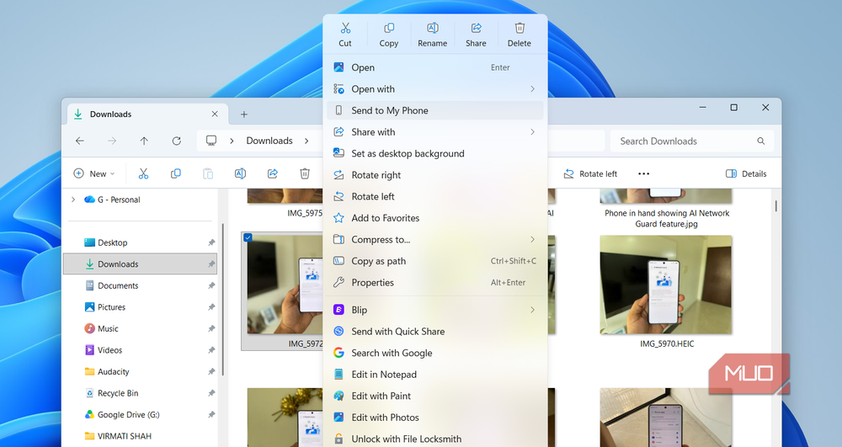Click the toolbar Rename icon
Screen dimensions: 842x447
tap(240, 173)
